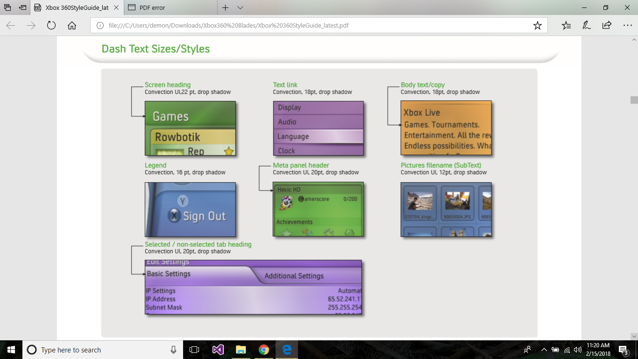The image size is (638, 359).
Task: Open Task View on taskbar
Action: coord(194,350)
